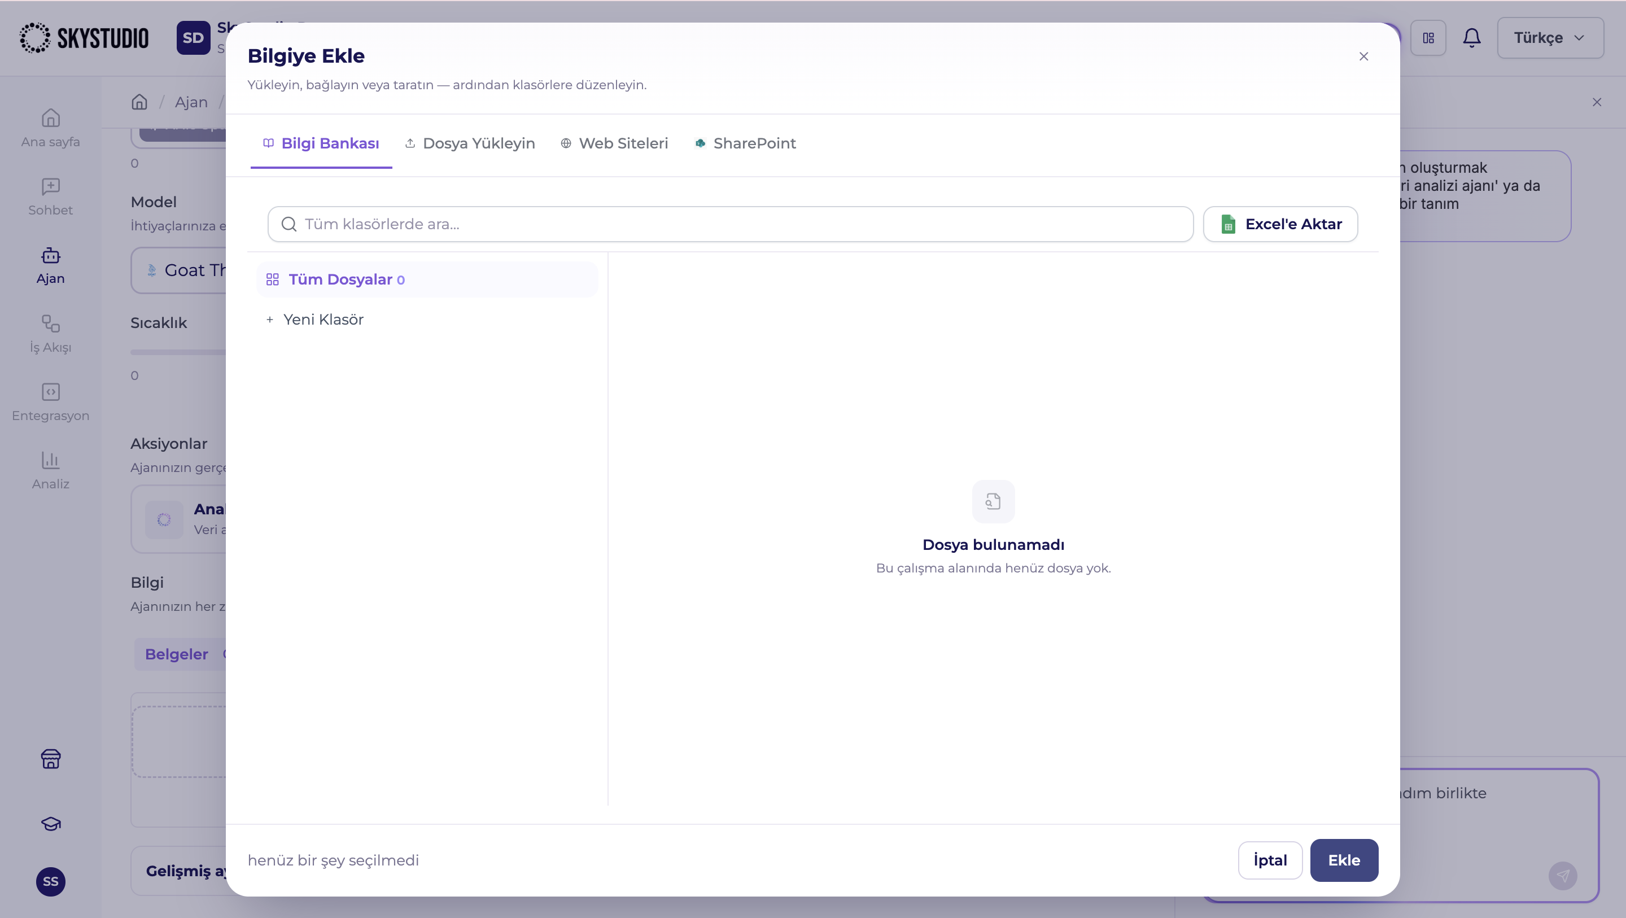Screen dimensions: 1626x918
Task: Click the SharePoint tab icon
Action: coord(700,143)
